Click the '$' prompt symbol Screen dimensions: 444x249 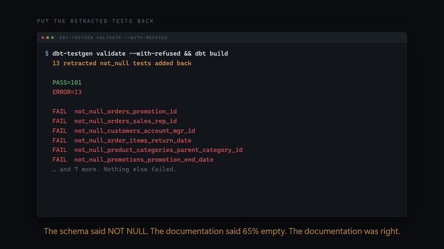click(47, 53)
